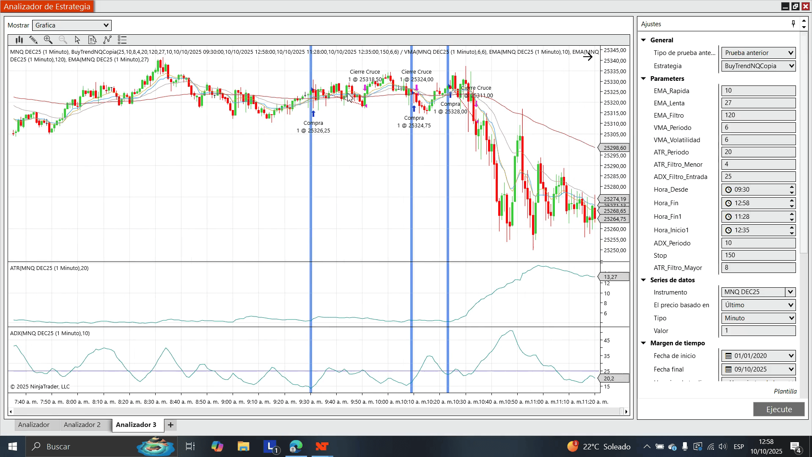Collapse the Series de datos section
The width and height of the screenshot is (812, 457).
644,280
